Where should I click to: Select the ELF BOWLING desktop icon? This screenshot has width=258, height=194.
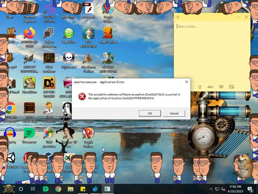point(88,38)
